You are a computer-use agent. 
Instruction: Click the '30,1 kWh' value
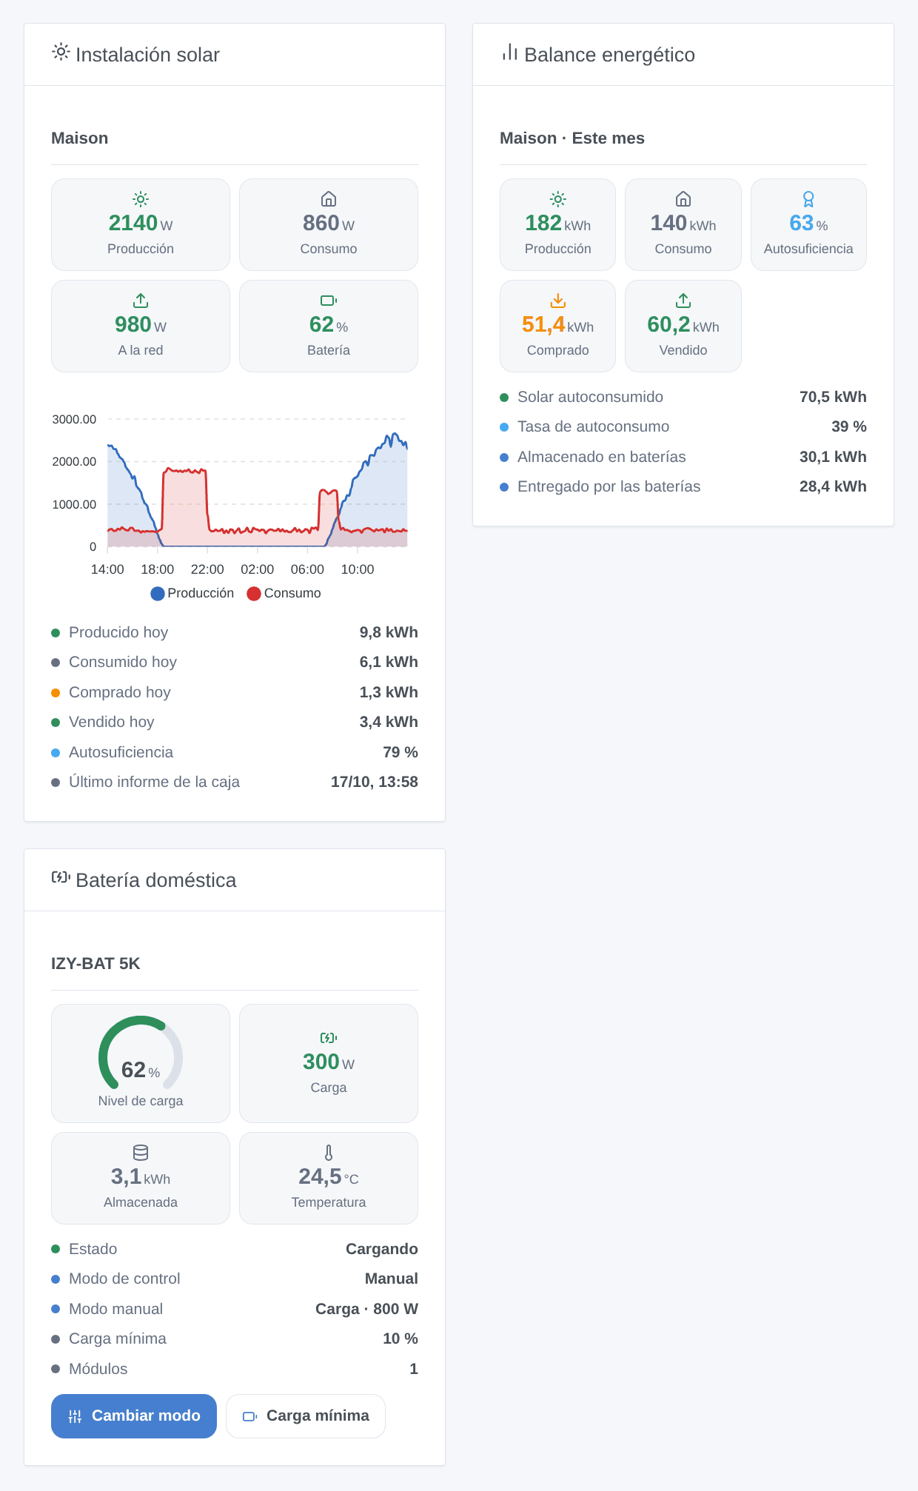coord(833,457)
